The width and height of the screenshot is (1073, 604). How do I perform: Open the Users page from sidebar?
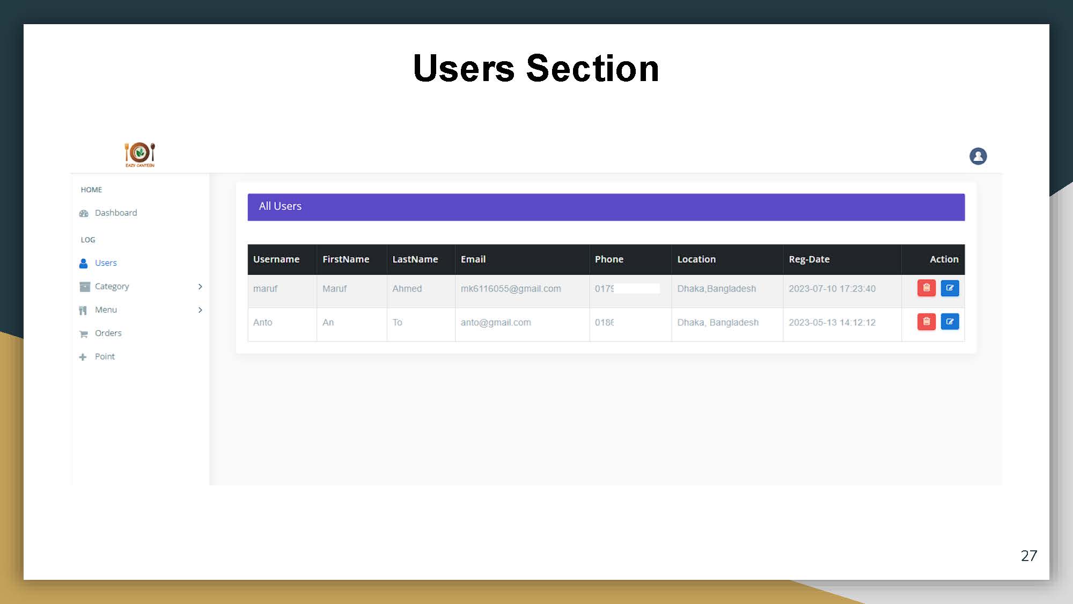[x=105, y=263]
